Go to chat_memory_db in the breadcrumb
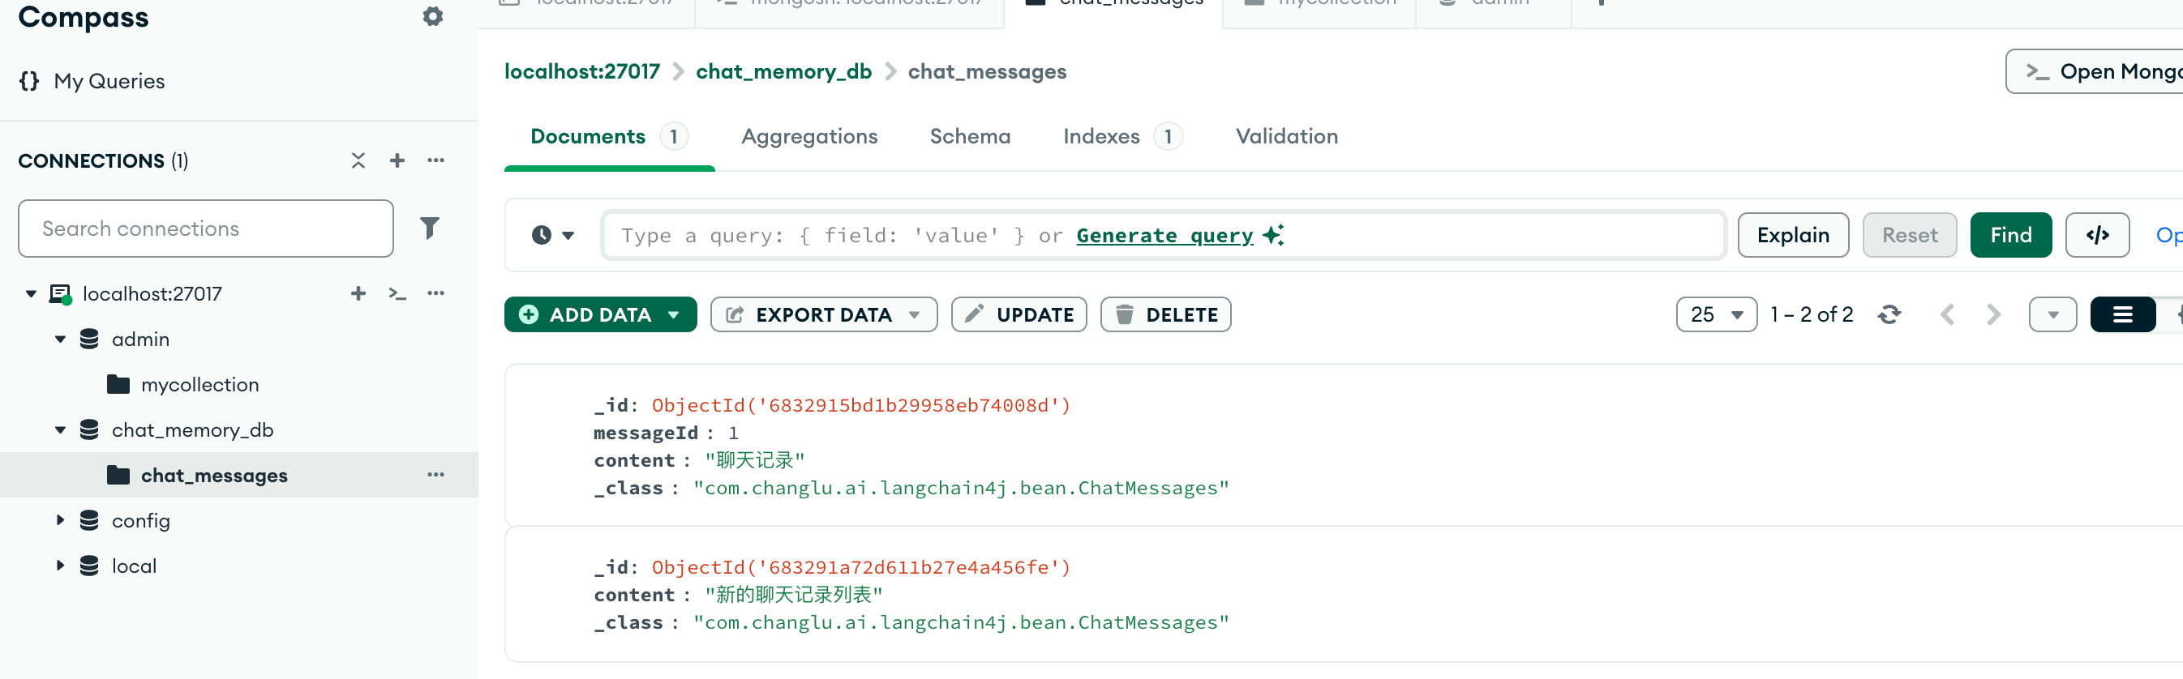This screenshot has height=679, width=2183. pyautogui.click(x=784, y=71)
